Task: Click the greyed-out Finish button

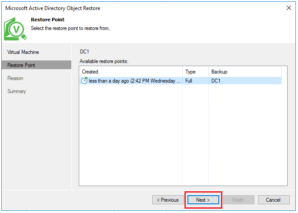Action: 238,200
